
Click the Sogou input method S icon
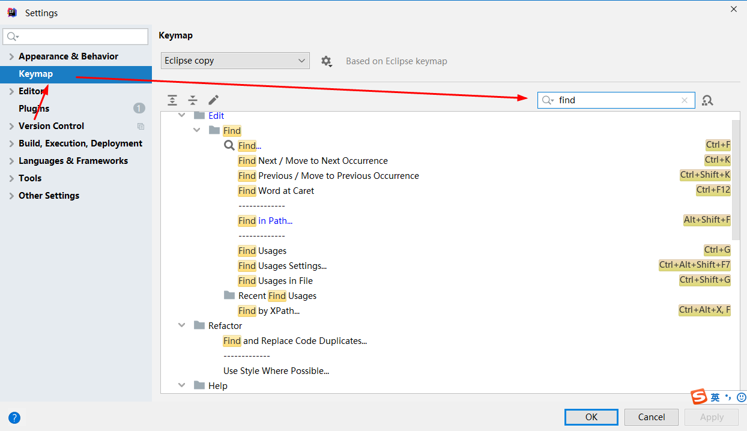698,397
